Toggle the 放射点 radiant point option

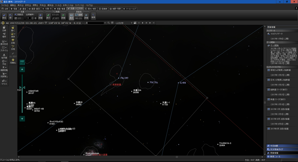(x=19, y=14)
